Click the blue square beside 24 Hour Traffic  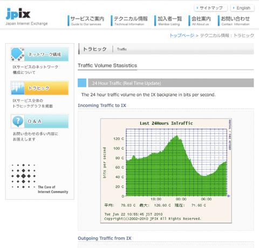(82, 83)
